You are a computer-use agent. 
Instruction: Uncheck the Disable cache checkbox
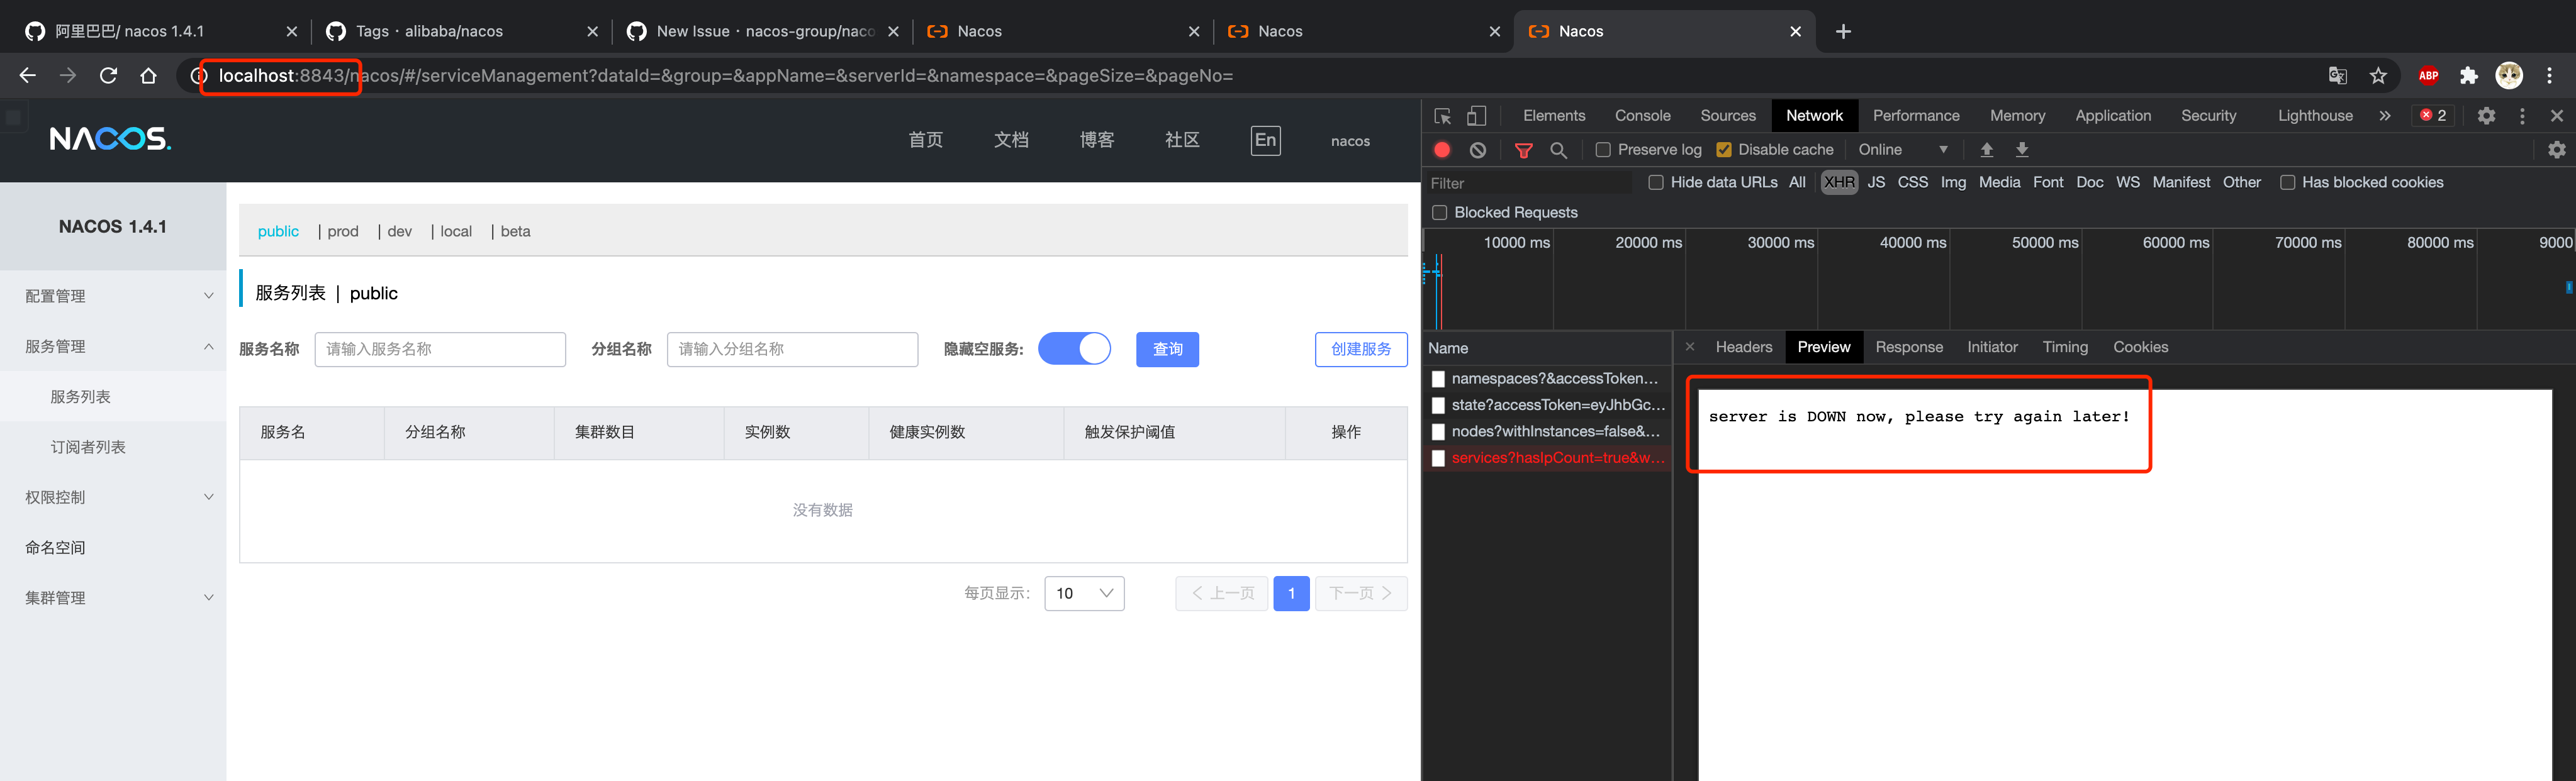[x=1724, y=149]
